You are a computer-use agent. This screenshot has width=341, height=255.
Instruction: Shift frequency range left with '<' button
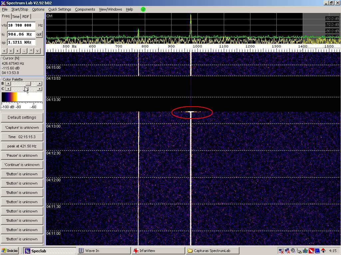pos(4,51)
